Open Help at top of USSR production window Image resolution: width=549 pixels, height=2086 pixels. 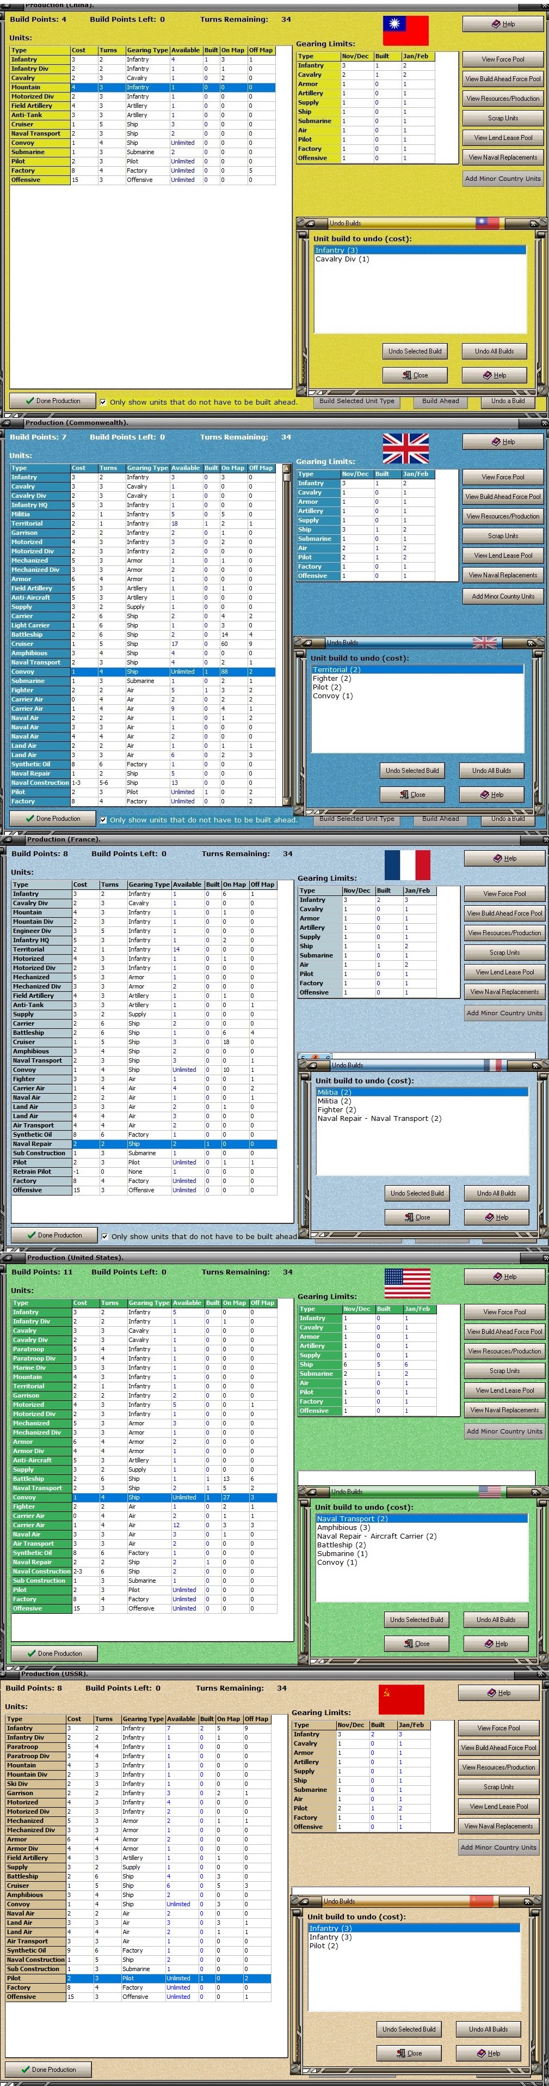click(x=499, y=1692)
